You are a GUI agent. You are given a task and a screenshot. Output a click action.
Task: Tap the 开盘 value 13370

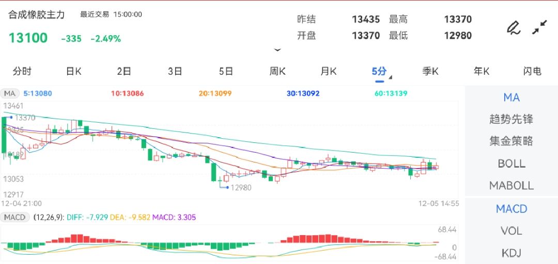pyautogui.click(x=366, y=36)
